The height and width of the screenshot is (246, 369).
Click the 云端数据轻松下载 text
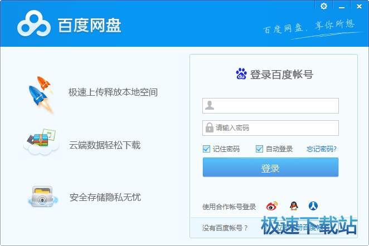point(104,145)
